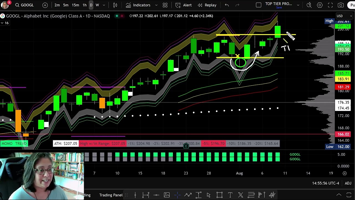The height and width of the screenshot is (200, 355).
Task: Select the W weekly timeframe
Action: 97,5
